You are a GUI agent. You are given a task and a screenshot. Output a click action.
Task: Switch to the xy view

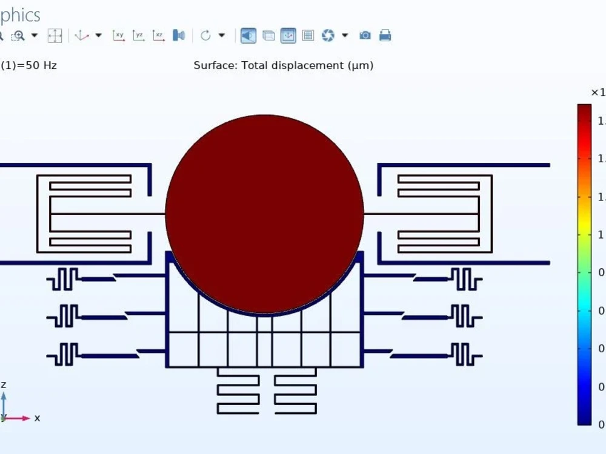(119, 36)
